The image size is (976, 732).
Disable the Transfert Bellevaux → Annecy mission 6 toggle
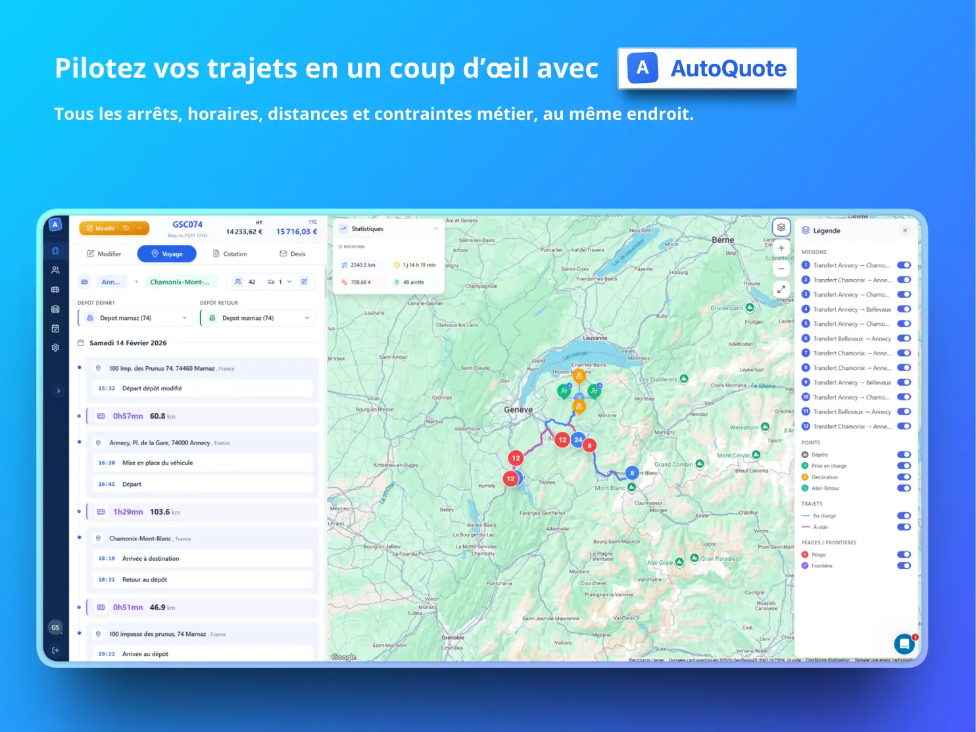[x=904, y=338]
